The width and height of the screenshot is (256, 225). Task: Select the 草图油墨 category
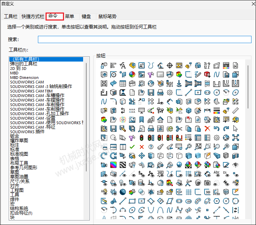pos(19,177)
